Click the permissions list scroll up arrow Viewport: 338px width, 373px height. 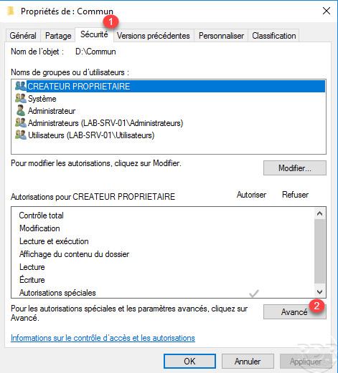(319, 213)
